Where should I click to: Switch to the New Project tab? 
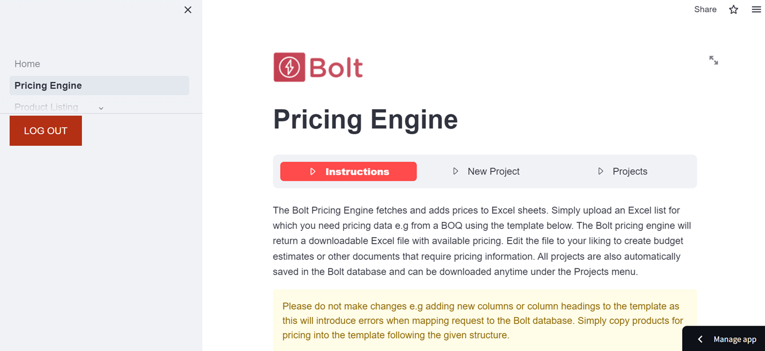493,171
